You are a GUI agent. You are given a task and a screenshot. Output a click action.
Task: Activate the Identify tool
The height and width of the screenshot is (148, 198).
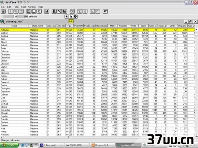(x=75, y=16)
